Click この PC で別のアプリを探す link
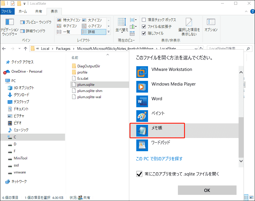 pyautogui.click(x=159, y=159)
